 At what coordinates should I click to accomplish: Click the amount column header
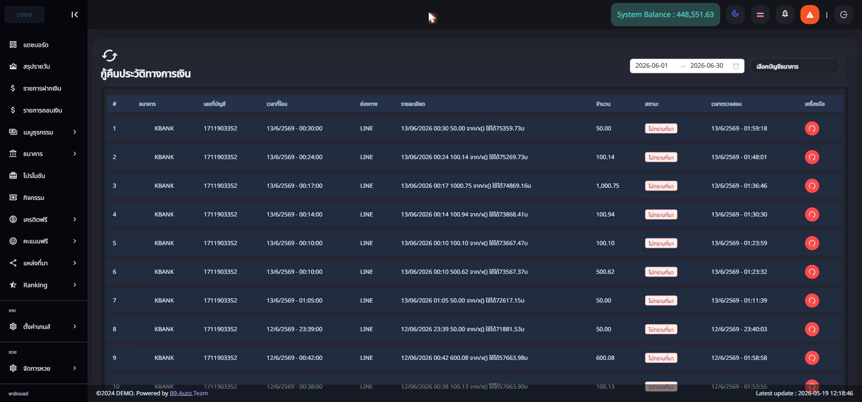coord(603,104)
